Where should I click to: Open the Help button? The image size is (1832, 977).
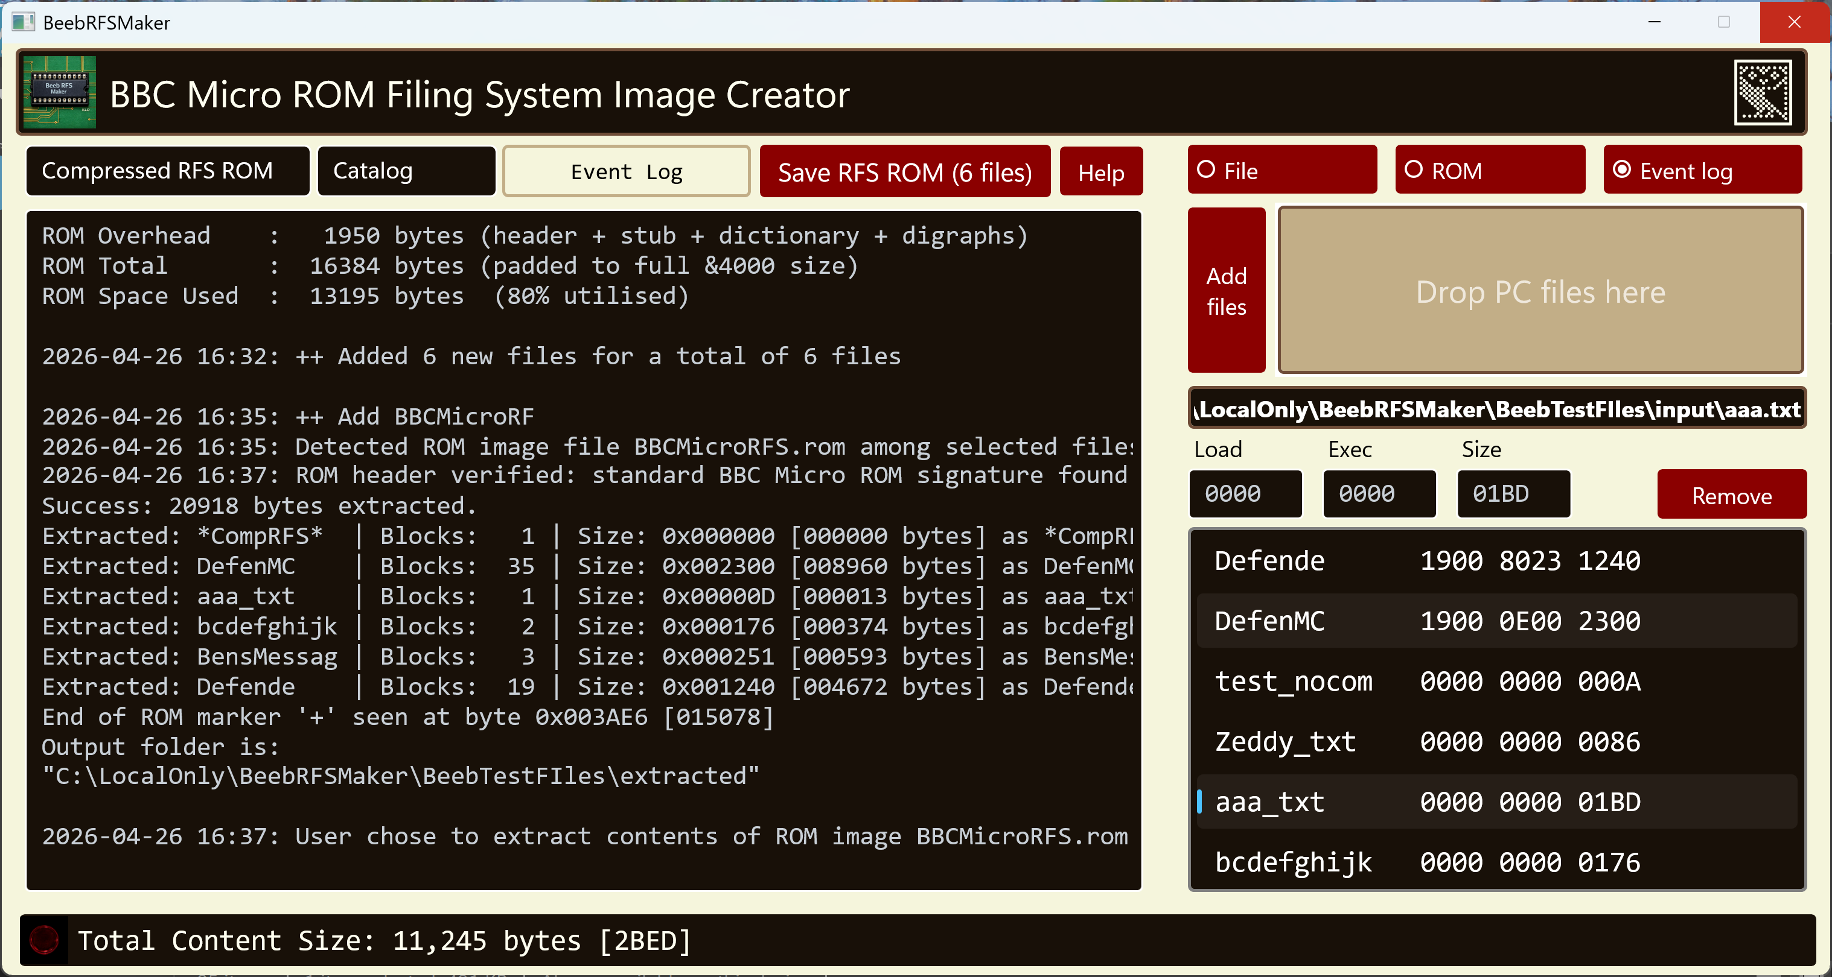[x=1100, y=172]
